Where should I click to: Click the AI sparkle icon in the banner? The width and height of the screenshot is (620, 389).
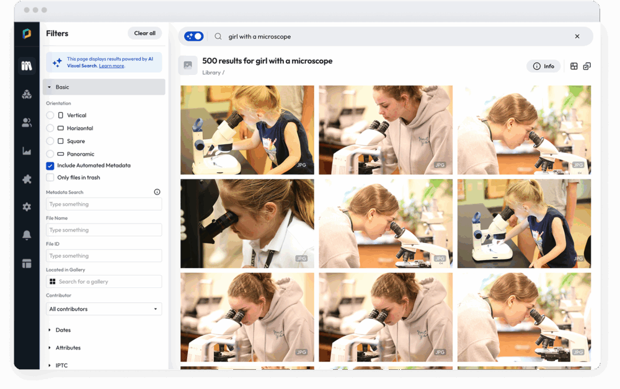coord(57,62)
